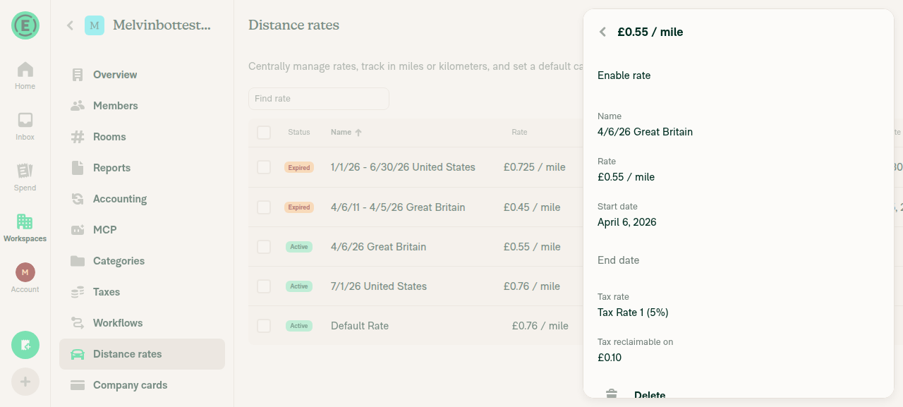Screen dimensions: 903x407
Task: Sort rates by Name column
Action: coord(346,133)
